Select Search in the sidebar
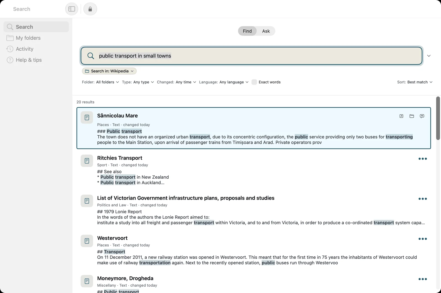Image resolution: width=441 pixels, height=293 pixels. coord(36,27)
